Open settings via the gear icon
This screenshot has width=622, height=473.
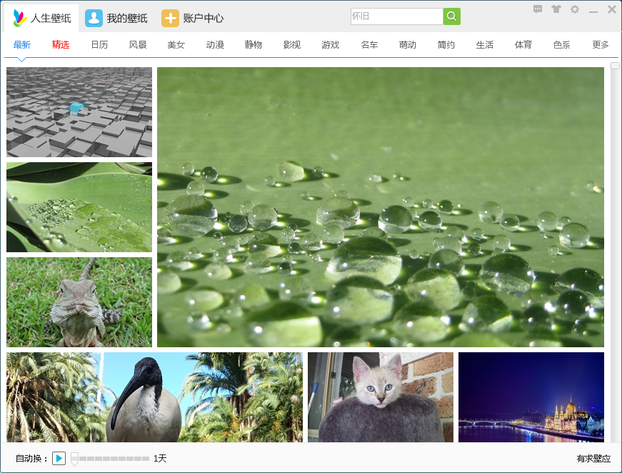575,9
